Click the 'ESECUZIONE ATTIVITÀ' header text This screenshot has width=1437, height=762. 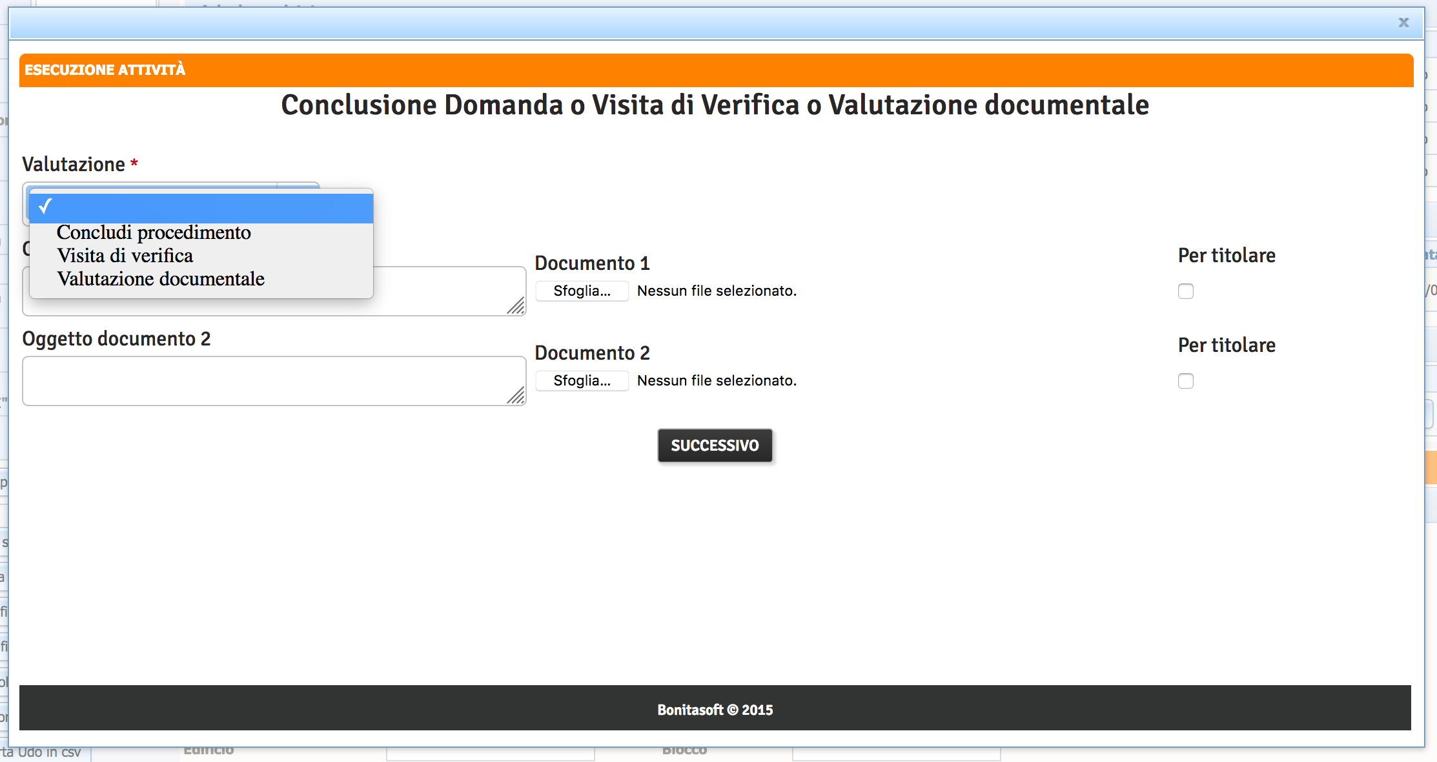105,70
